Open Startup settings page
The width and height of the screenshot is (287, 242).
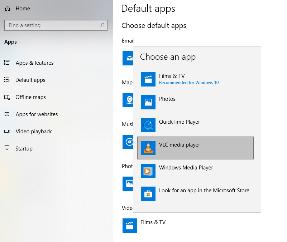[x=24, y=148]
